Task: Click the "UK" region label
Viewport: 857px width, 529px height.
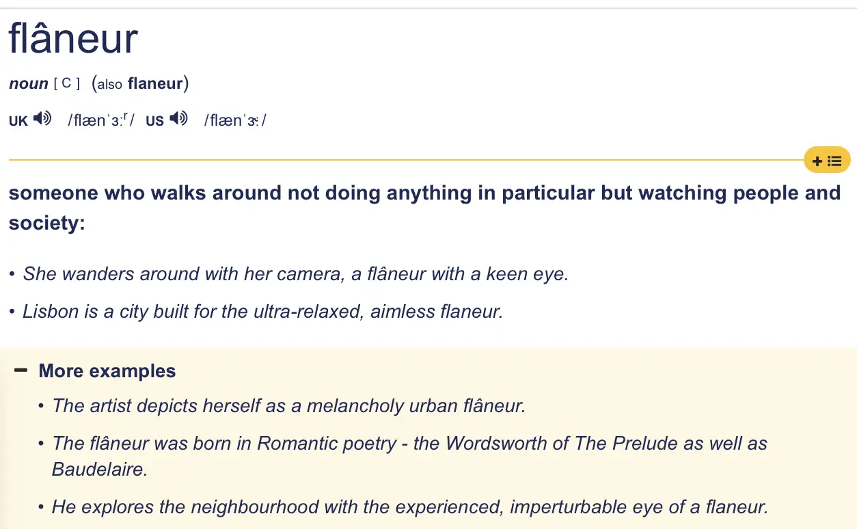Action: (x=18, y=121)
